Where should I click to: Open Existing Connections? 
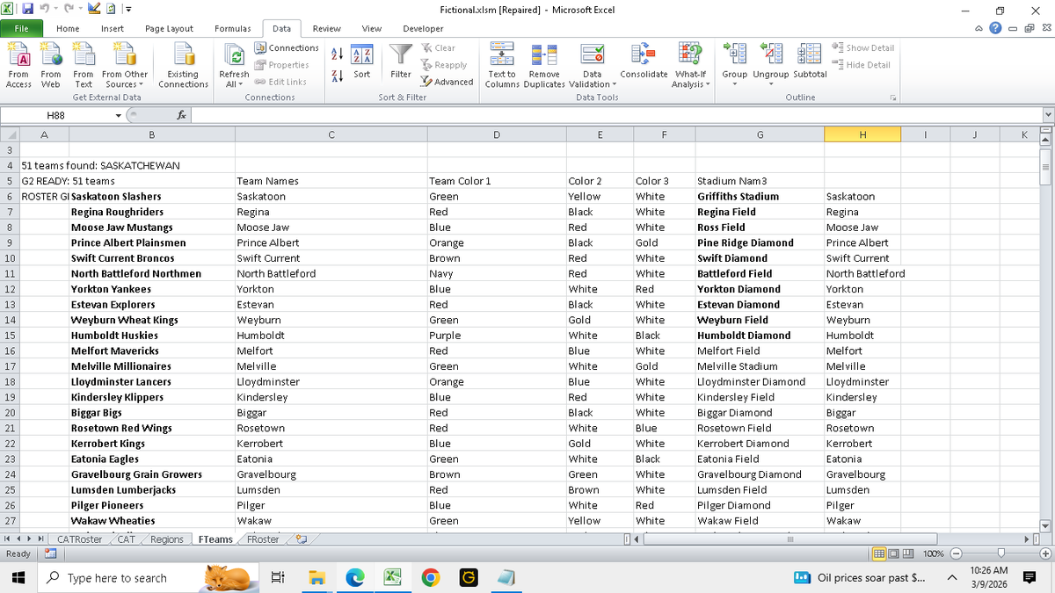point(183,66)
